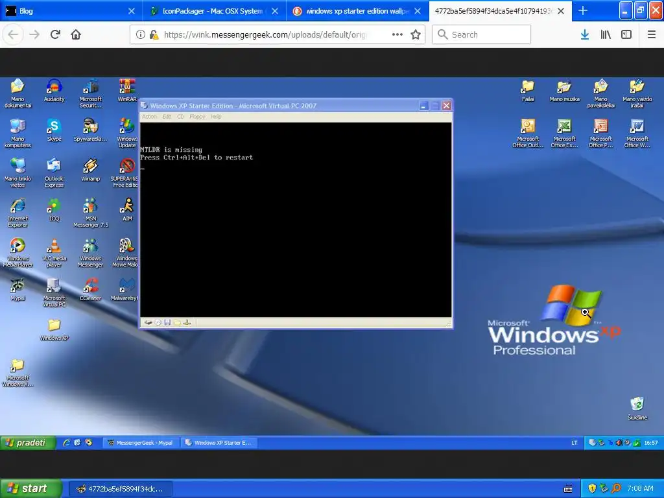664x498 pixels.
Task: Click the browser forward arrow
Action: click(x=34, y=35)
